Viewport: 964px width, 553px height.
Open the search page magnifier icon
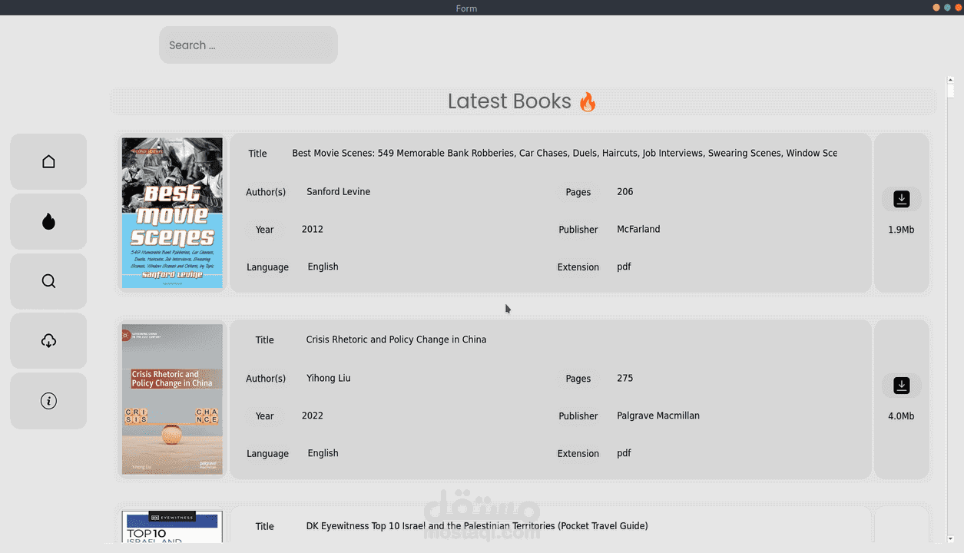point(48,281)
